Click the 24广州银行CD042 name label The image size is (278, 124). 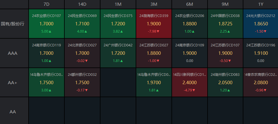point(118,45)
